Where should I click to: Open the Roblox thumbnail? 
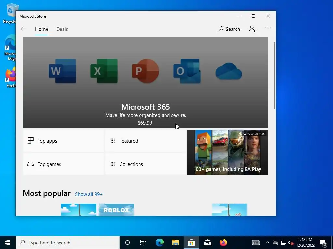[x=116, y=210]
